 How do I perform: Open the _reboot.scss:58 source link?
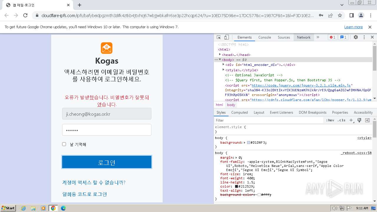(x=356, y=153)
